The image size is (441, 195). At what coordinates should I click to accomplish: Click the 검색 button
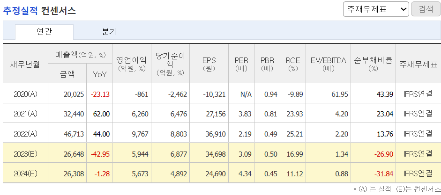pyautogui.click(x=426, y=9)
